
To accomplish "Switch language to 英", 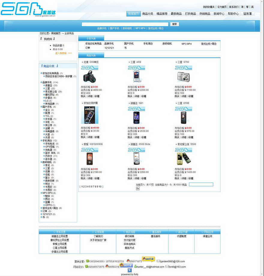I will [252, 7].
